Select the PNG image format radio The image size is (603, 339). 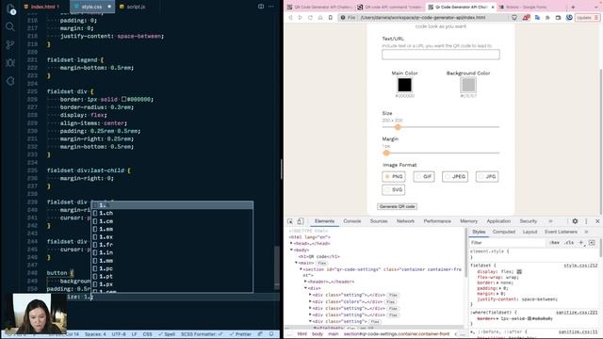[x=387, y=176]
